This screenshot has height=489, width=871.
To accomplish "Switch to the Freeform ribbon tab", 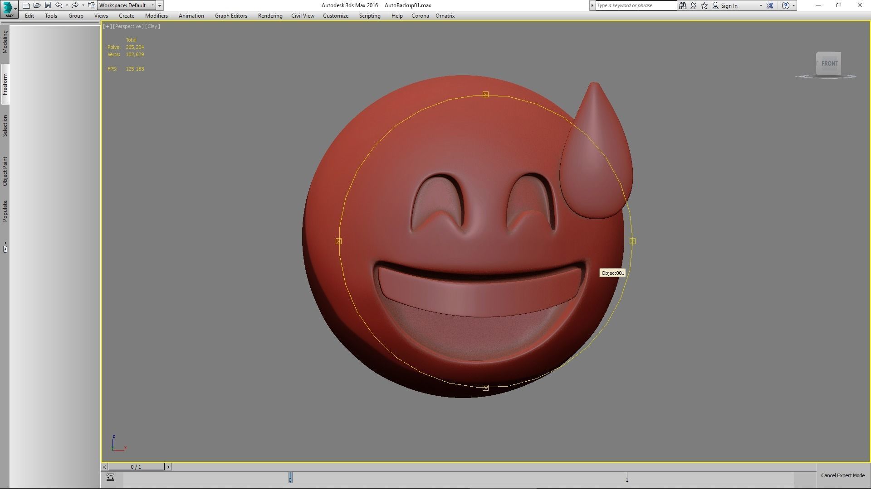I will click(5, 84).
